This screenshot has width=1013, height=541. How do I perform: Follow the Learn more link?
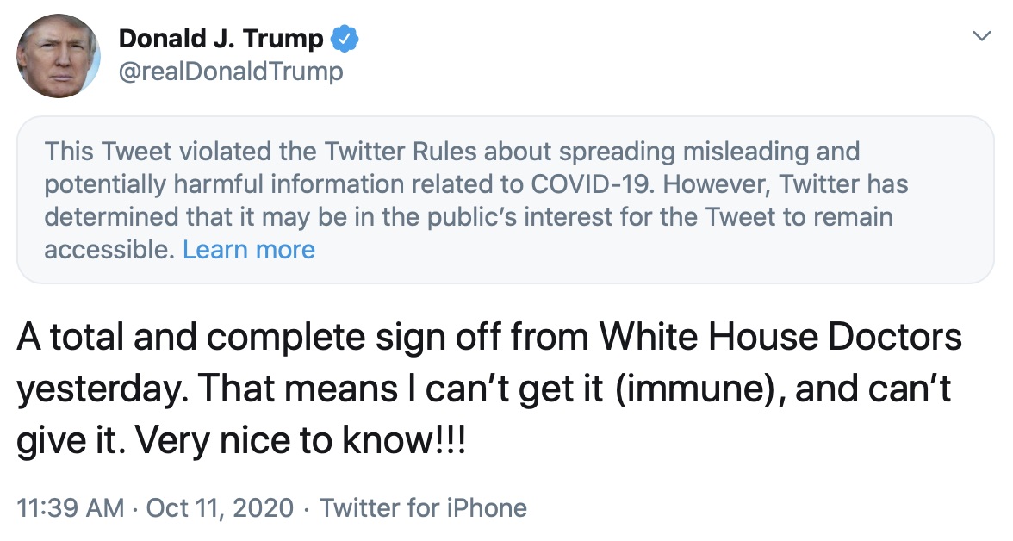249,250
